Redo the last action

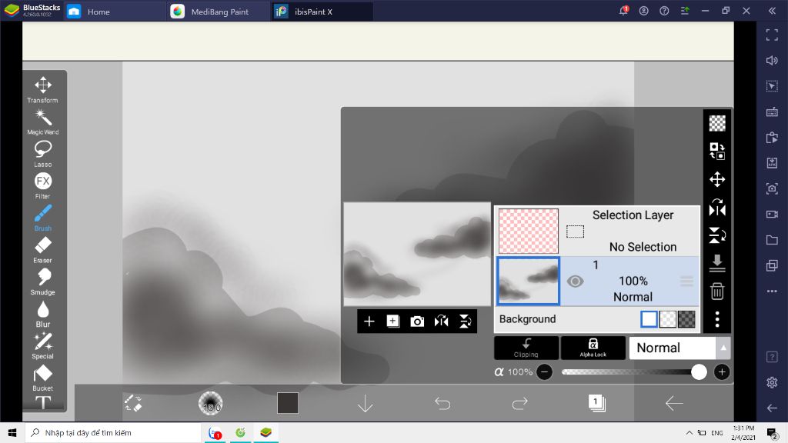520,403
